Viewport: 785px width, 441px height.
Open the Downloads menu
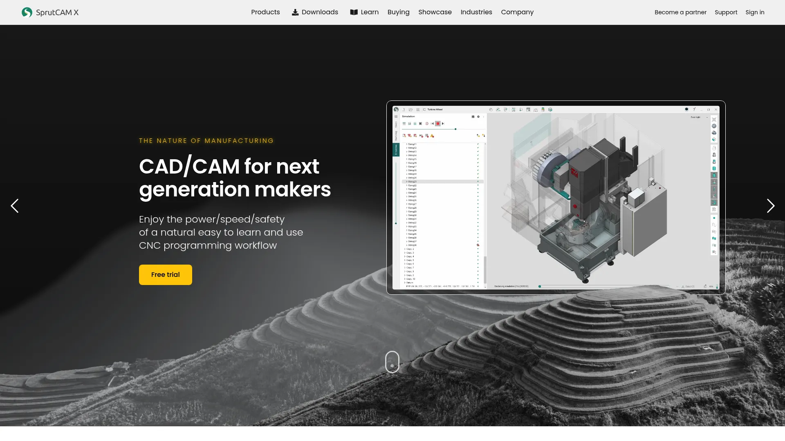[315, 12]
